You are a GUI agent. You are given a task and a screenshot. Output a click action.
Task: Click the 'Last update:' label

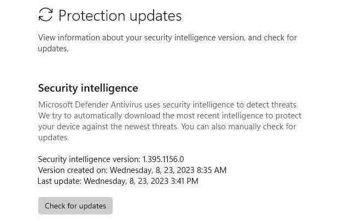59,181
